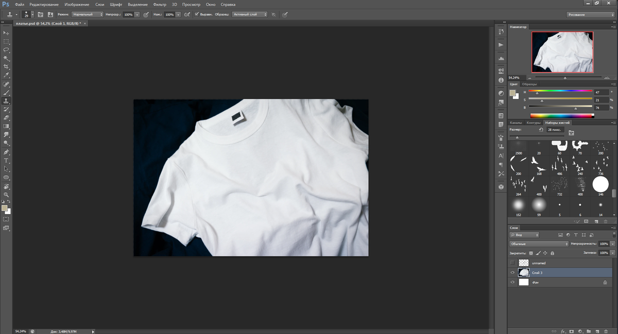
Task: Open the opacity (Непрозр.) dropdown arrow
Action: point(138,14)
